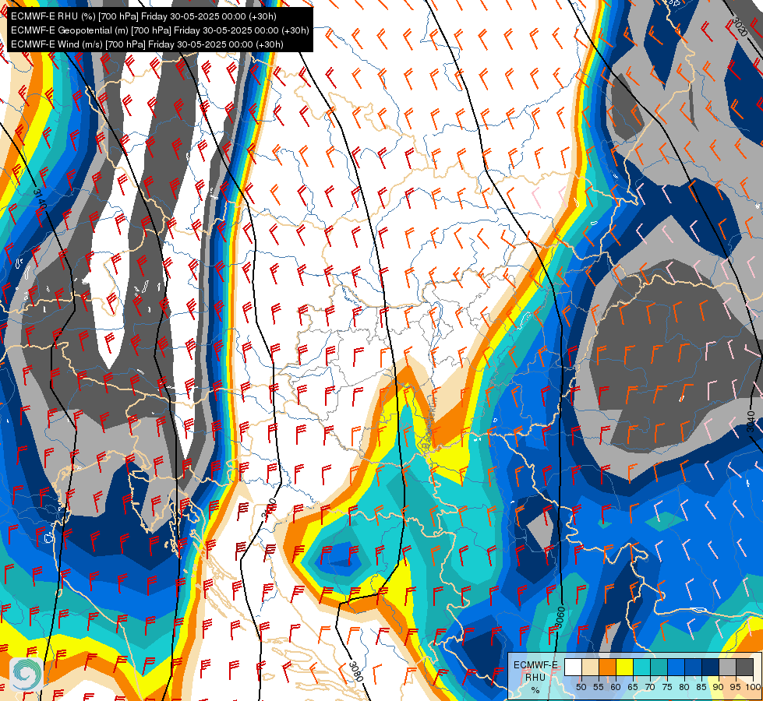Click the legend tick label 80
This screenshot has width=763, height=701.
point(684,687)
